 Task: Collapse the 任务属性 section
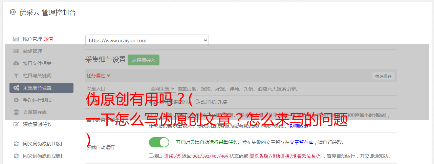pos(98,76)
